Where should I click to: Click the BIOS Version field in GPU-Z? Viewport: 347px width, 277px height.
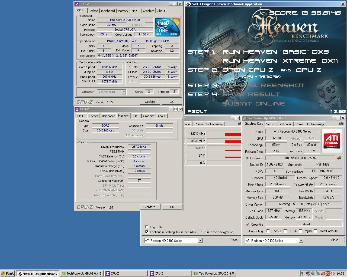(300, 158)
